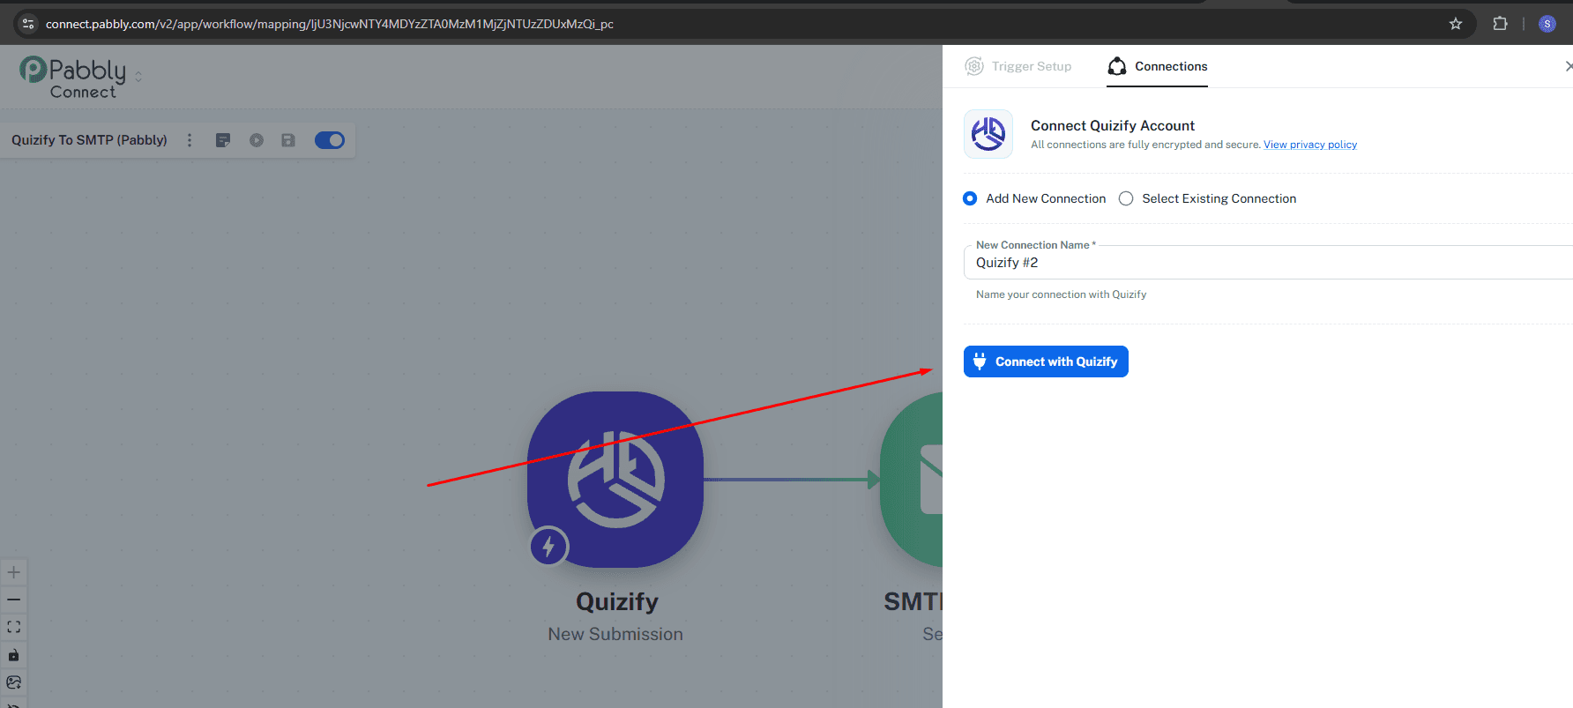Viewport: 1573px width, 708px height.
Task: Fit the workflow to view
Action: [x=13, y=627]
